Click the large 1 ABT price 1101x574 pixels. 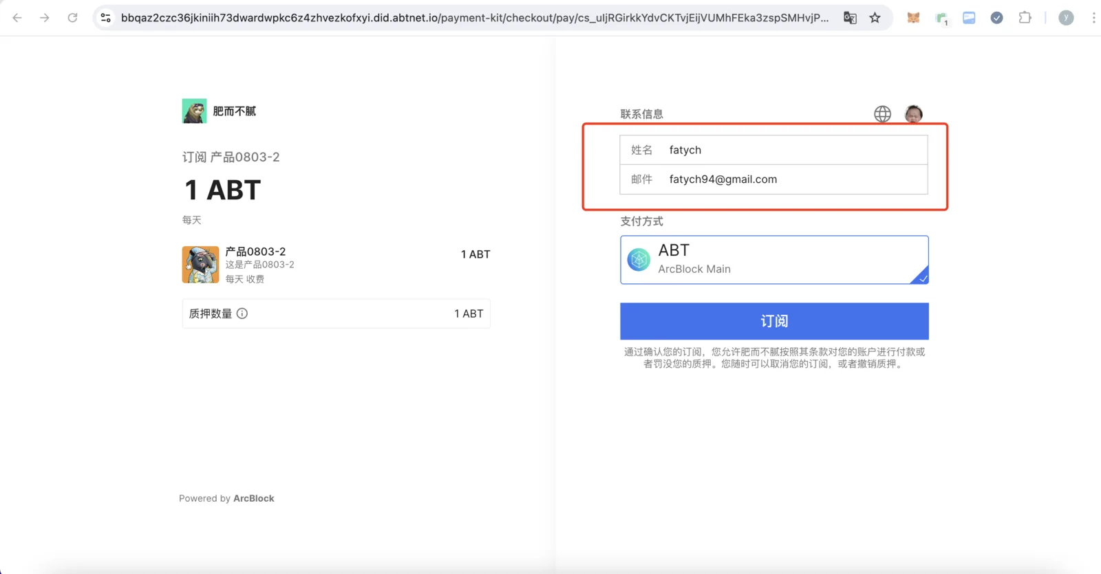(223, 190)
